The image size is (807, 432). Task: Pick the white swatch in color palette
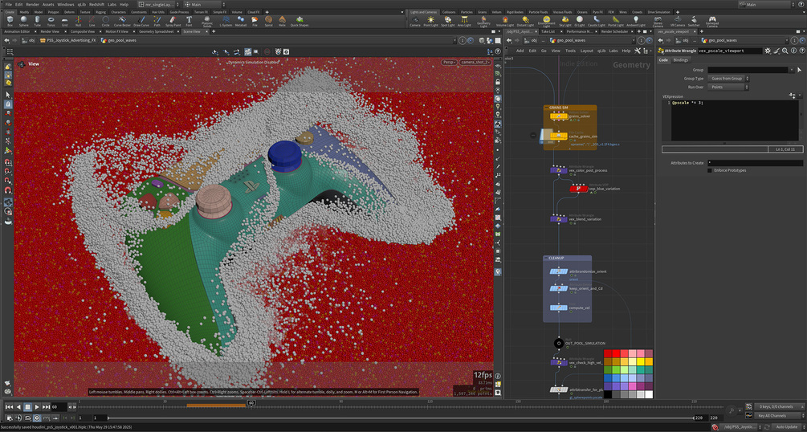point(649,394)
